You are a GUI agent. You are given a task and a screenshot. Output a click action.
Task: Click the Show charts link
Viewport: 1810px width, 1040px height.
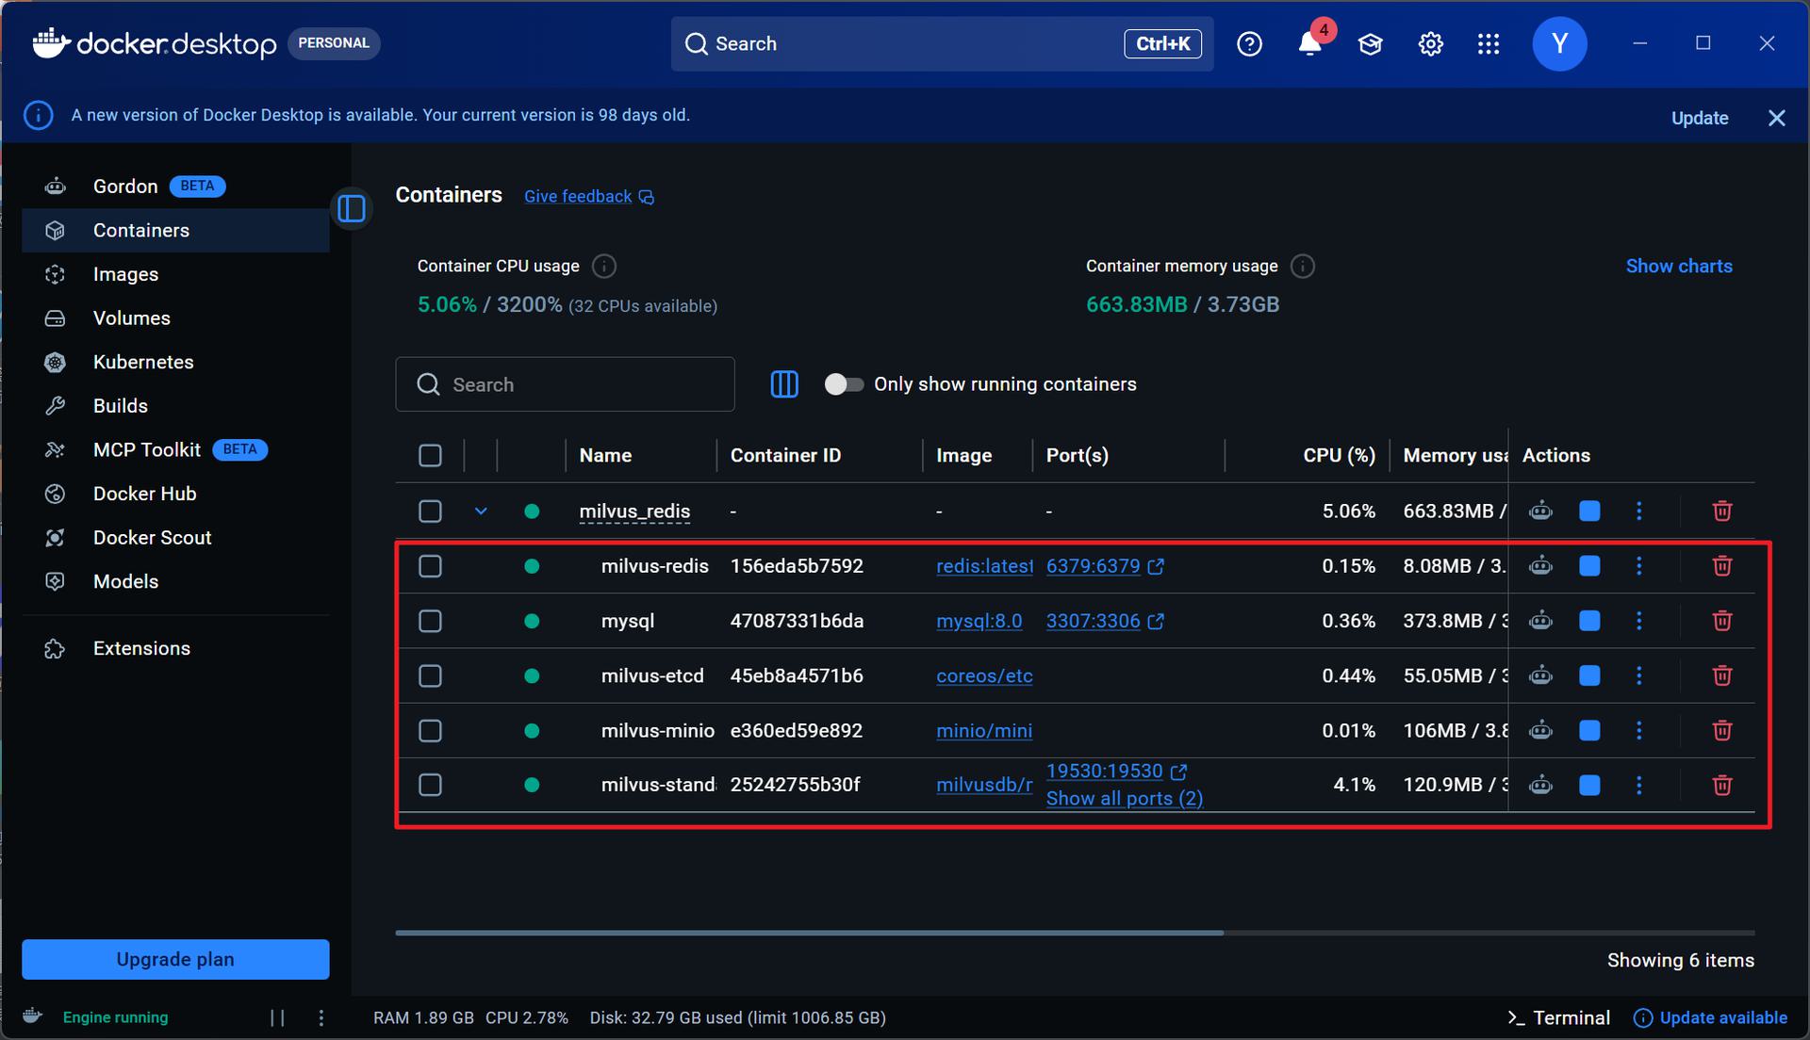(1679, 267)
